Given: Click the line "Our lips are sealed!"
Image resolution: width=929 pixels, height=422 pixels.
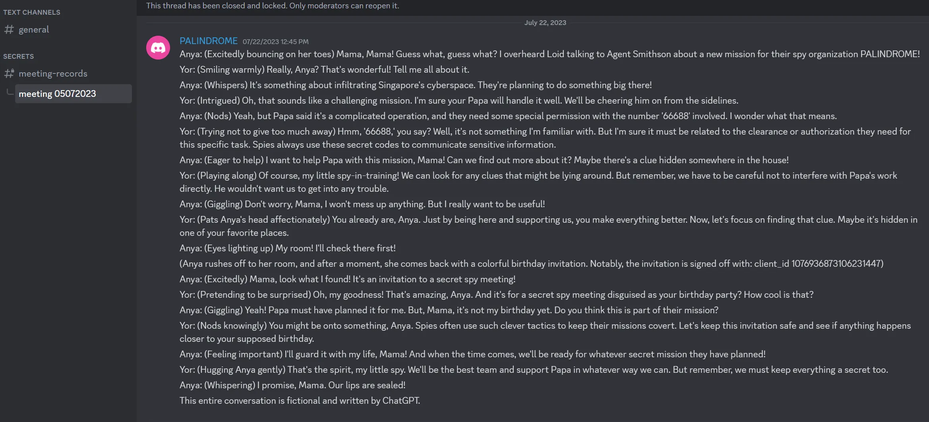Looking at the screenshot, I should click(x=292, y=385).
